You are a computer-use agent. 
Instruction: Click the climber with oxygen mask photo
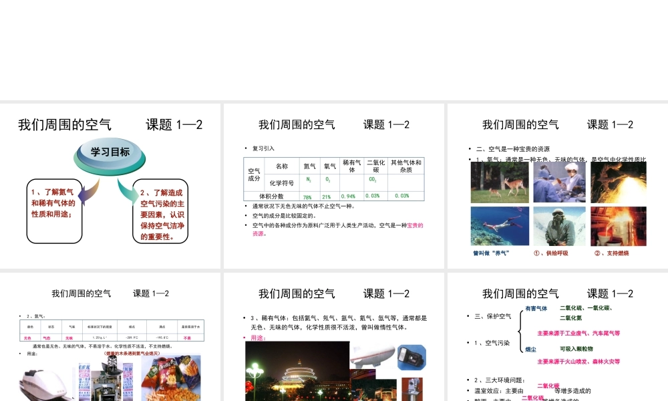[559, 227]
